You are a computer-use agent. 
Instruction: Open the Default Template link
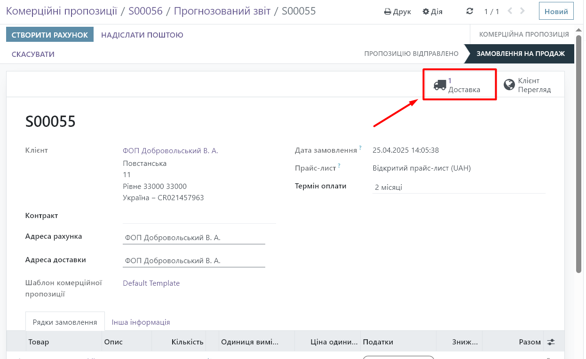click(x=151, y=283)
